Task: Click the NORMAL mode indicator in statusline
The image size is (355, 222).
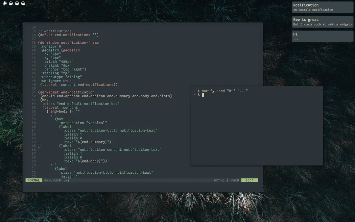Action: point(34,180)
